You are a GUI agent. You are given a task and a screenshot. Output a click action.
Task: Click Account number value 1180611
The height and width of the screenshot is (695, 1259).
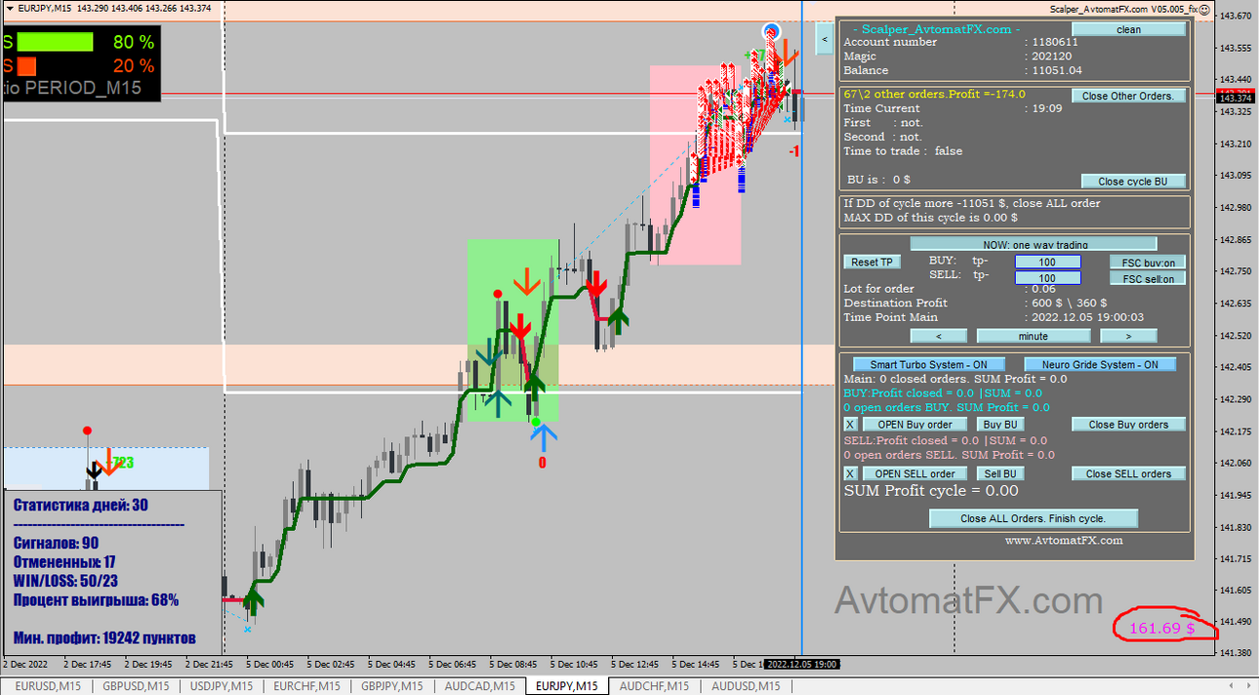1055,42
